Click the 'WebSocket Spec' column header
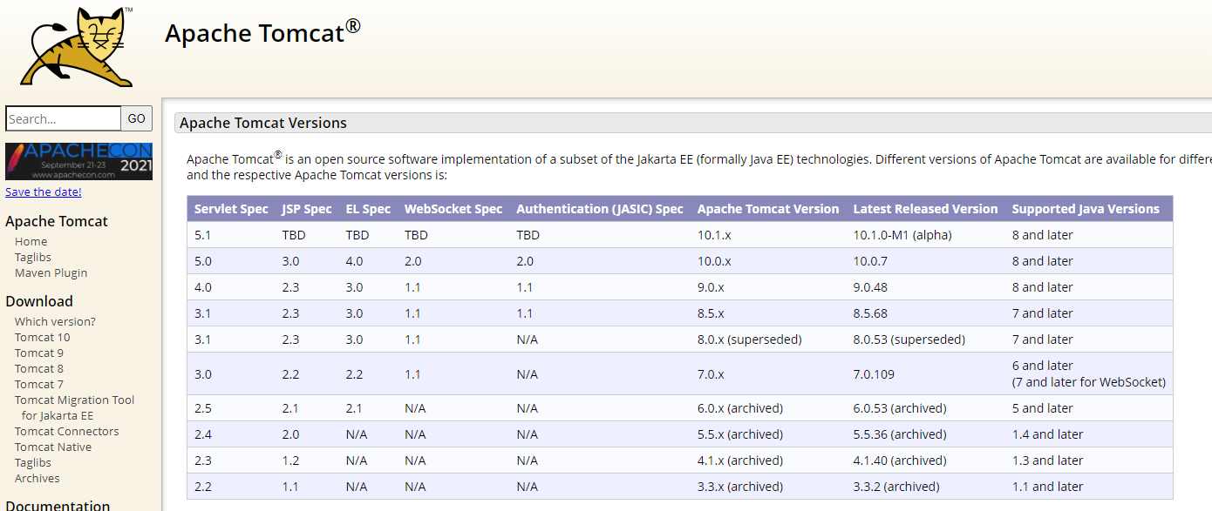Screen dimensions: 1212x511 click(x=453, y=209)
